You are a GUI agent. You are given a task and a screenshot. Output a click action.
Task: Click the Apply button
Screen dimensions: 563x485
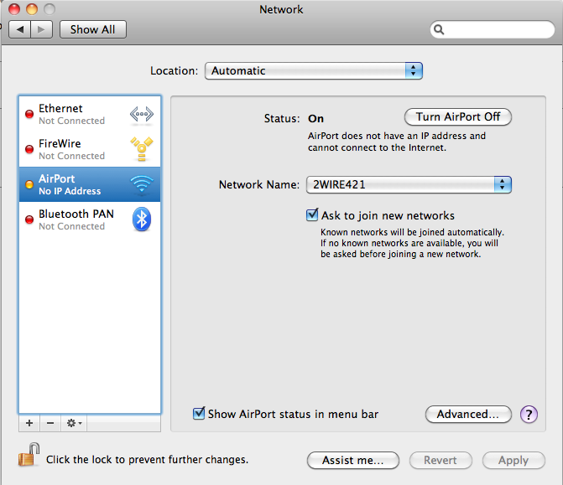point(513,460)
